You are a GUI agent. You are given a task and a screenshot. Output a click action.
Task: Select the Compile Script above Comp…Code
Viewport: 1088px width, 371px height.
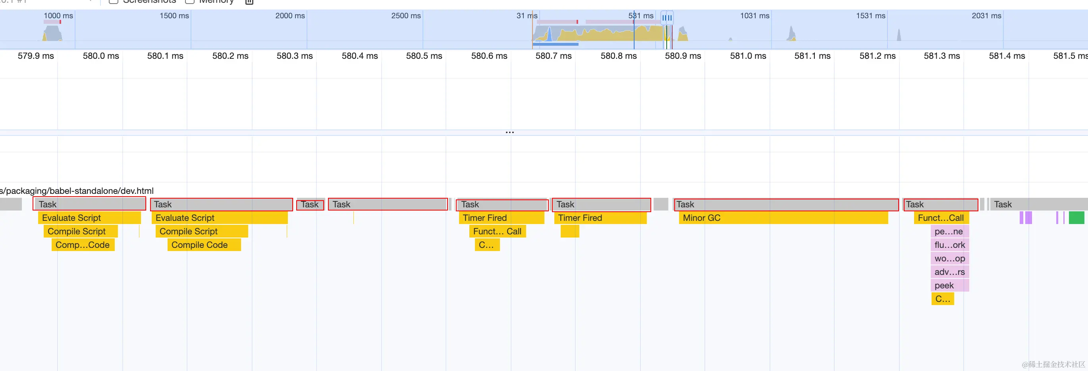tap(81, 231)
